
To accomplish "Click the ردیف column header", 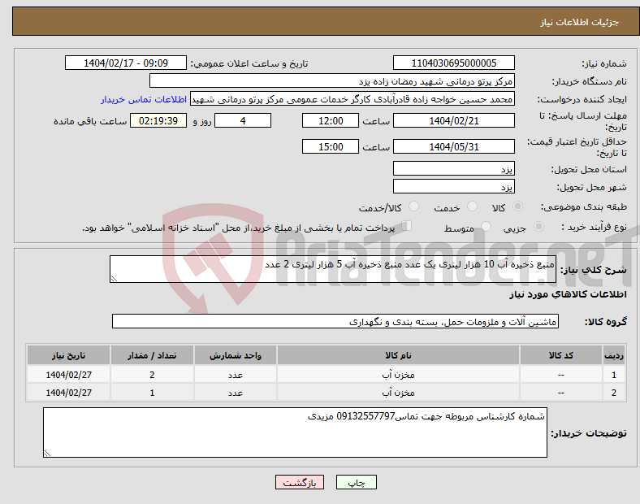I will [x=614, y=355].
